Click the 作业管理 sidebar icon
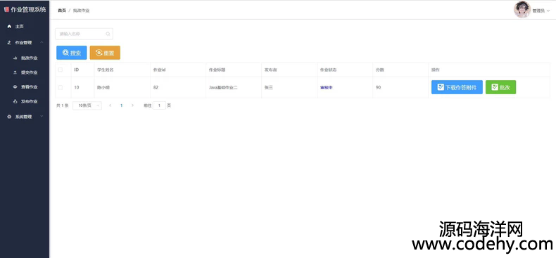 click(x=9, y=42)
